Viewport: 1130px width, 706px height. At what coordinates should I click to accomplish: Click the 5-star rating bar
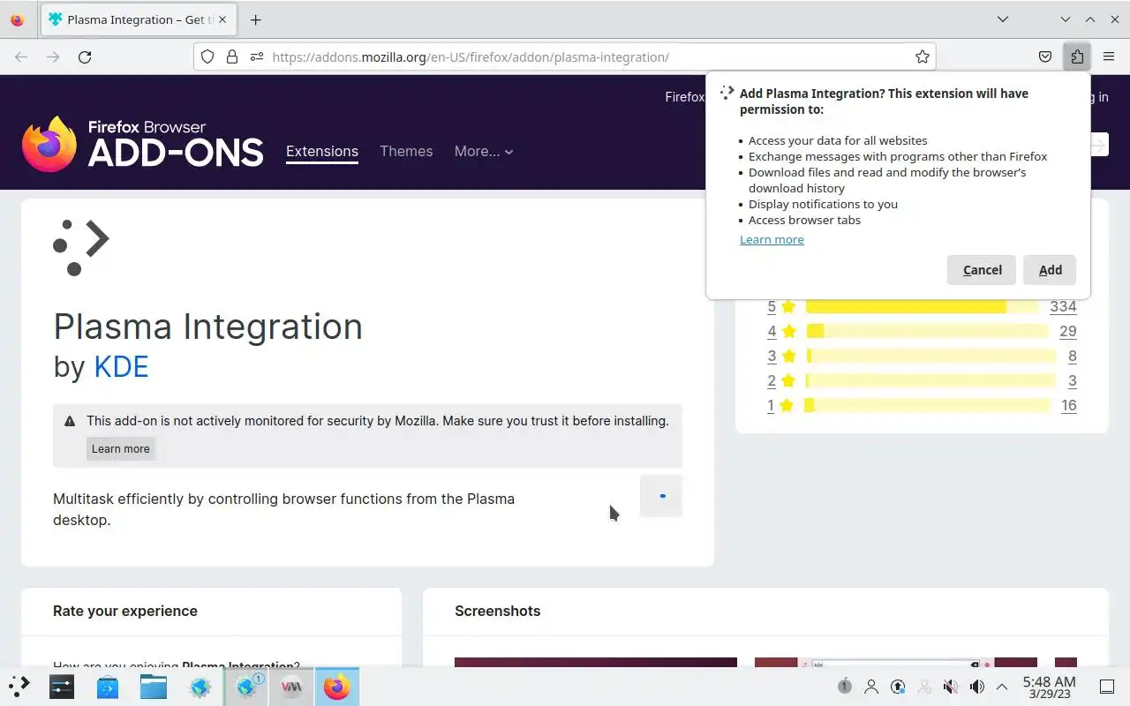tap(922, 306)
